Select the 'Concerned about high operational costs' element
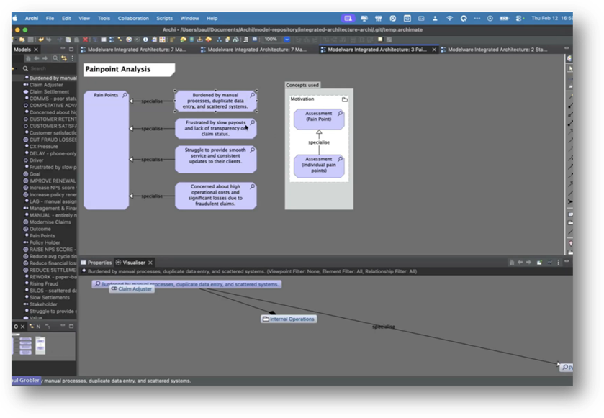 216,196
